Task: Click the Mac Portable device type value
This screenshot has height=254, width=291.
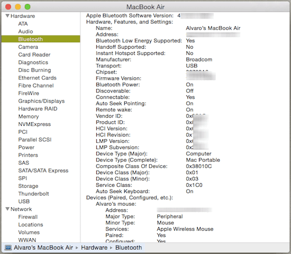Action: tap(203, 160)
